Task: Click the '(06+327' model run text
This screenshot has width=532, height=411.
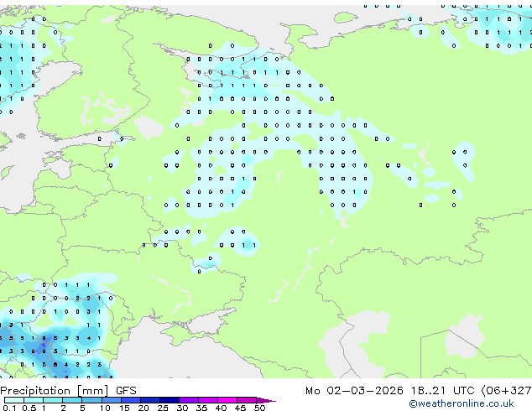Action: click(x=506, y=391)
